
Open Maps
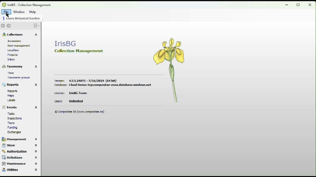click(11, 96)
